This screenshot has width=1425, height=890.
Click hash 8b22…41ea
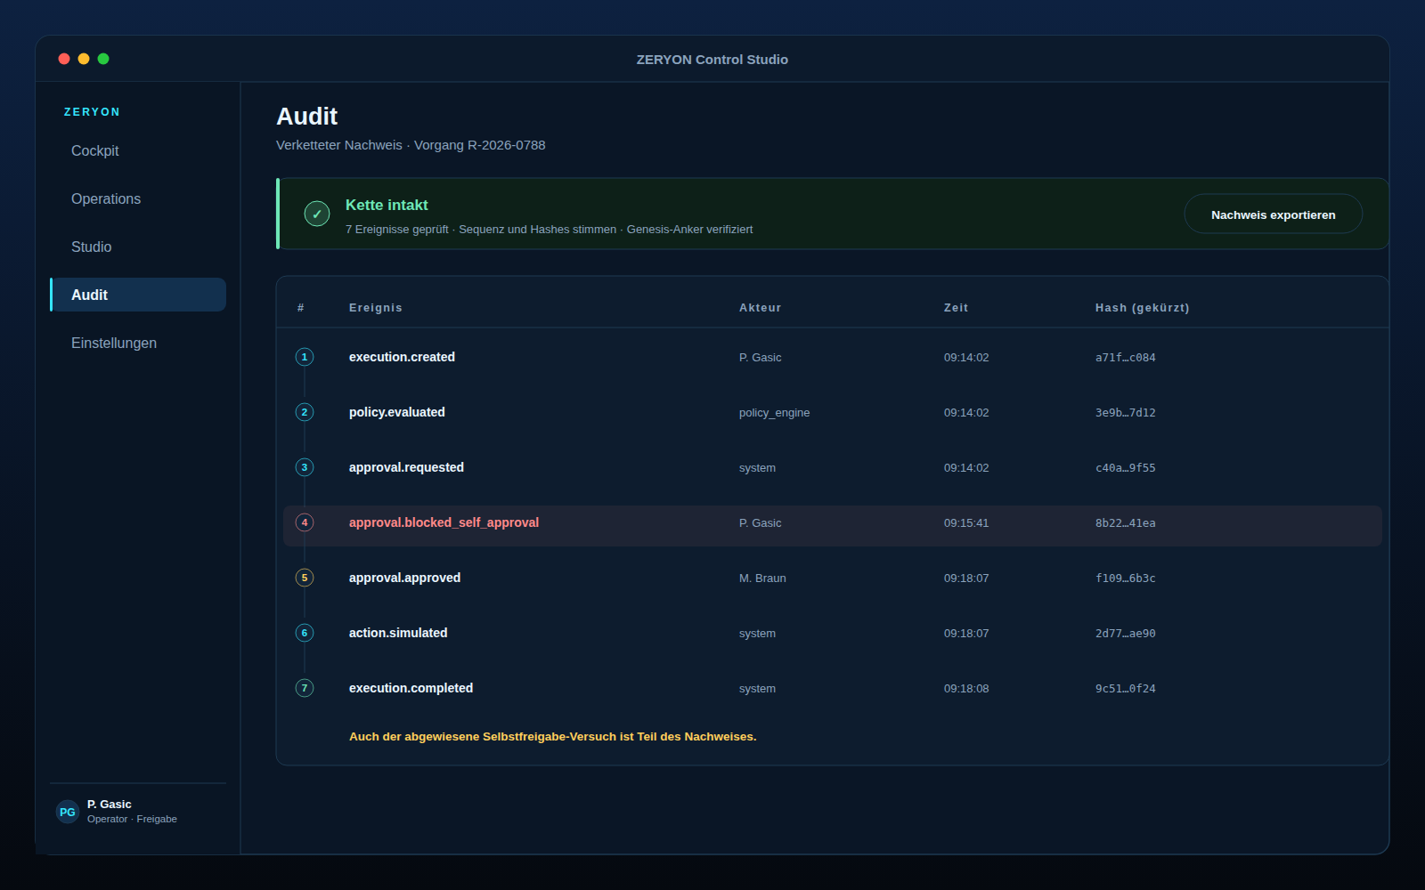(x=1125, y=523)
